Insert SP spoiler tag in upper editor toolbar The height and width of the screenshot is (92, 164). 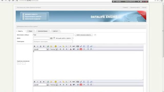74,49
